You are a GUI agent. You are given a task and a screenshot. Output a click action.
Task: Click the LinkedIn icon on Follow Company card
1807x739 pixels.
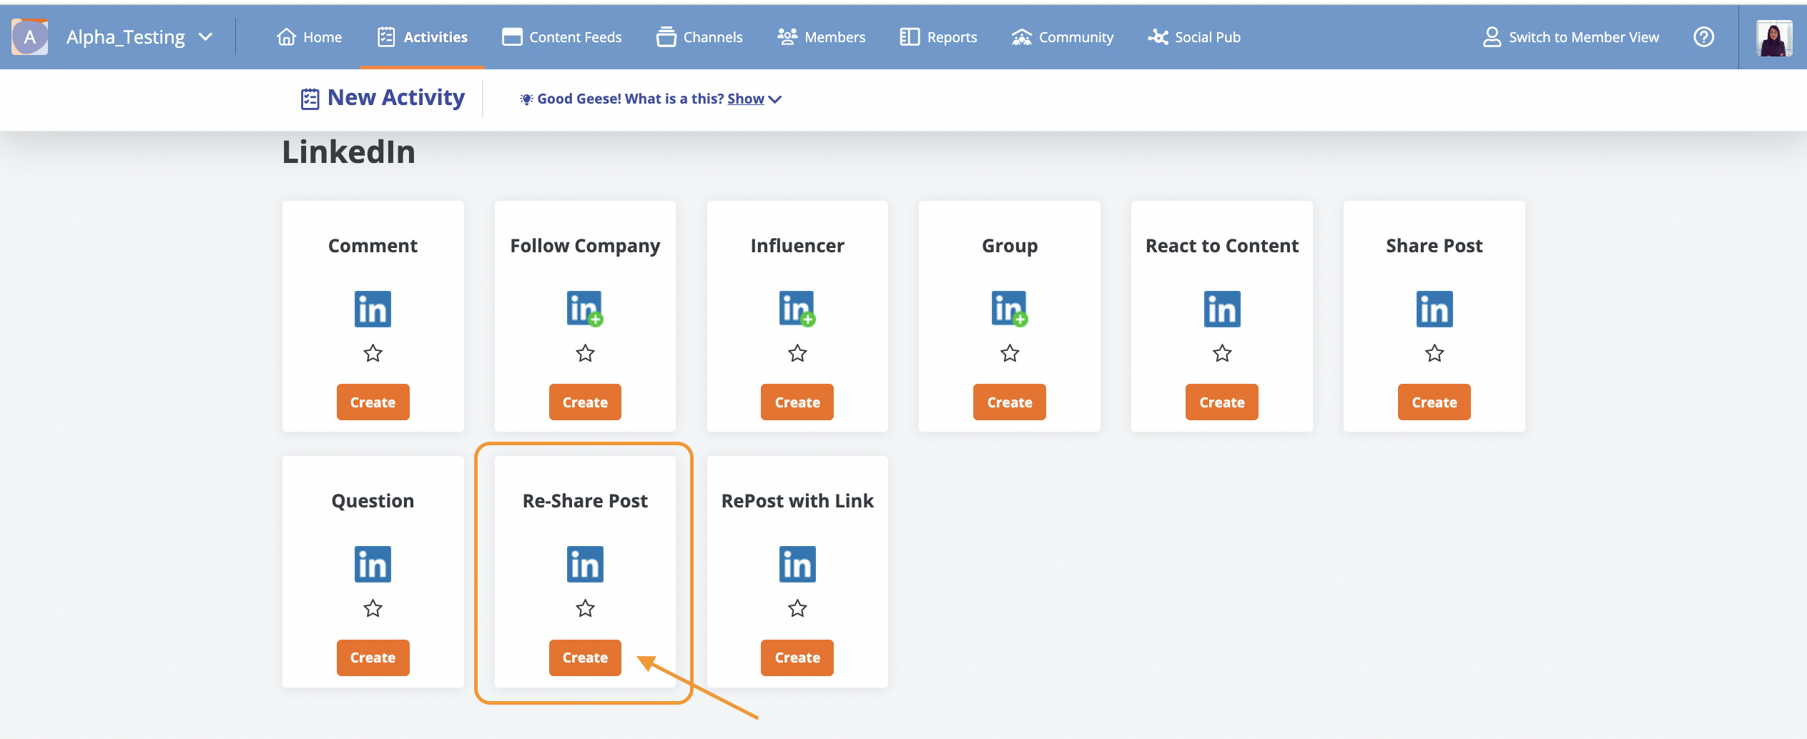pos(585,309)
